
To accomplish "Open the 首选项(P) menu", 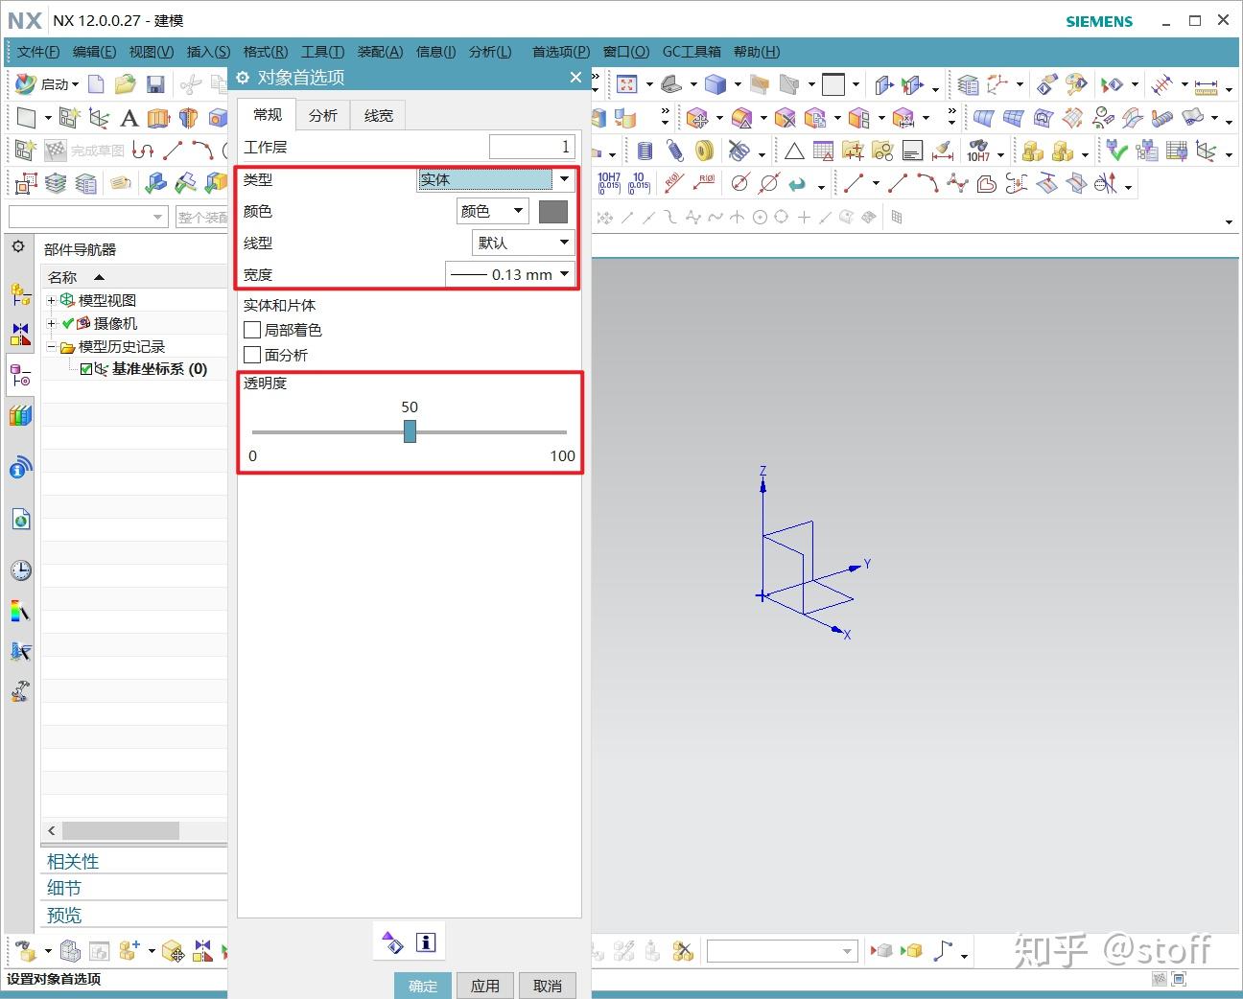I will click(561, 52).
